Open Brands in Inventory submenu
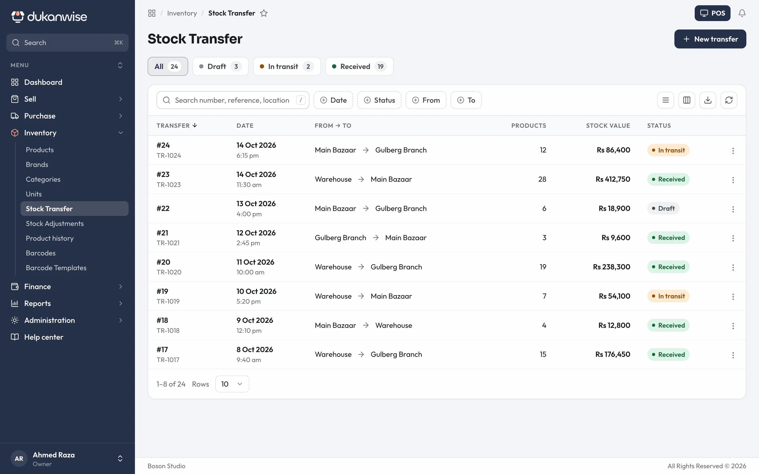759x474 pixels. [75, 165]
